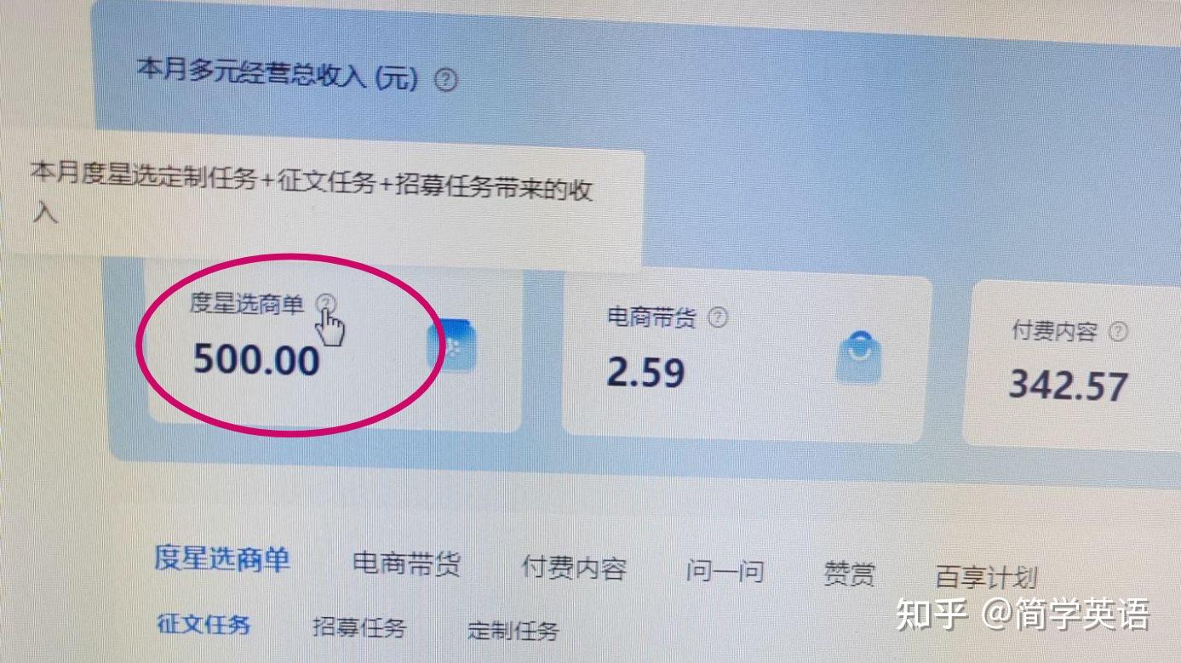Select the 招募任务 sub-tab
Screen dimensions: 1181x663
pyautogui.click(x=359, y=628)
